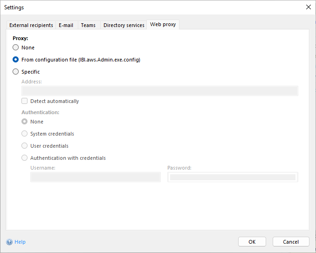Select From configuration file proxy option
316x253 pixels.
click(16, 60)
